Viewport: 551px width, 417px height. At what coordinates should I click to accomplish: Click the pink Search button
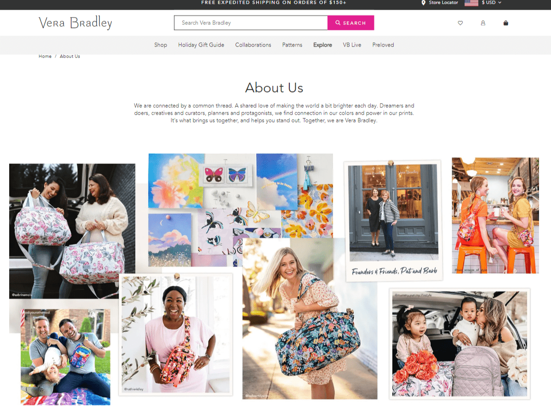pyautogui.click(x=351, y=23)
